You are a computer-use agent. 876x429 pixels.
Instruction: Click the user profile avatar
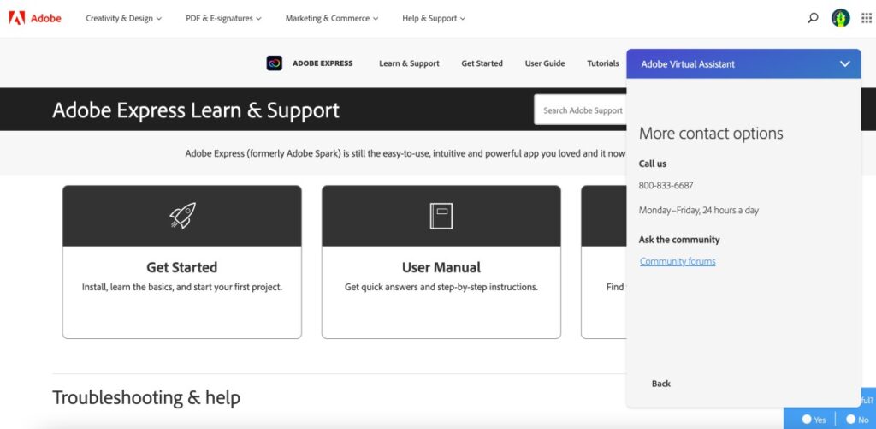(840, 18)
